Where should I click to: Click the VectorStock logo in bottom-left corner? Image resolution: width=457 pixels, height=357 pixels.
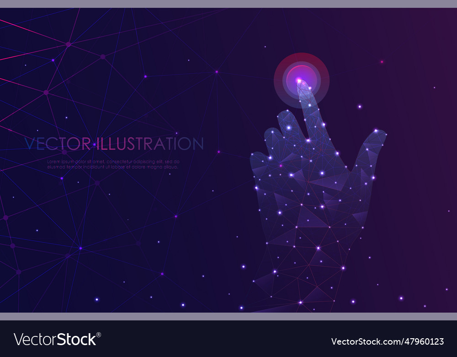[55, 339]
